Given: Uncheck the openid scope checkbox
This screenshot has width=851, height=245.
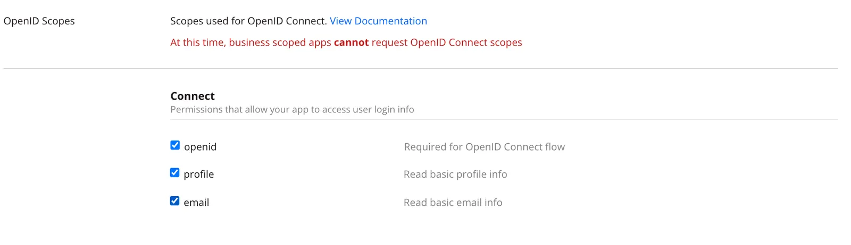Looking at the screenshot, I should tap(175, 145).
